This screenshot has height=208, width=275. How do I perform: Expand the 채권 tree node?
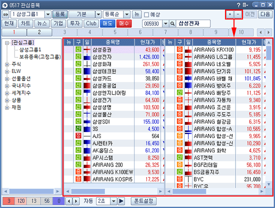(7, 107)
